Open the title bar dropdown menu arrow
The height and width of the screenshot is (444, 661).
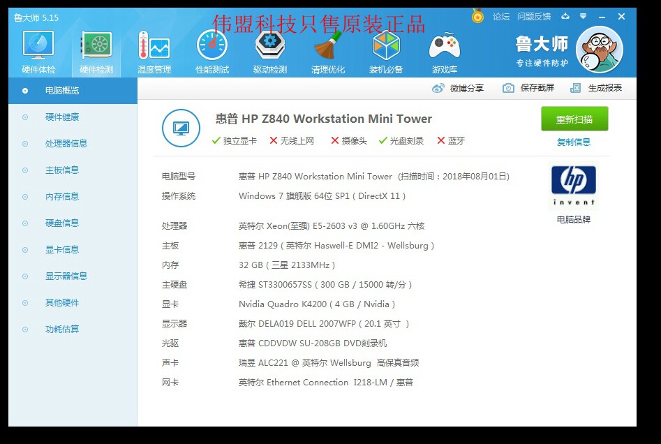tap(583, 17)
